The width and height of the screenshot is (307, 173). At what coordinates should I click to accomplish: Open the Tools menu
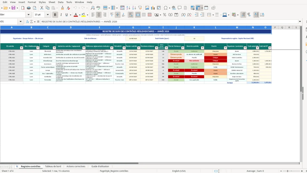coord(69,2)
